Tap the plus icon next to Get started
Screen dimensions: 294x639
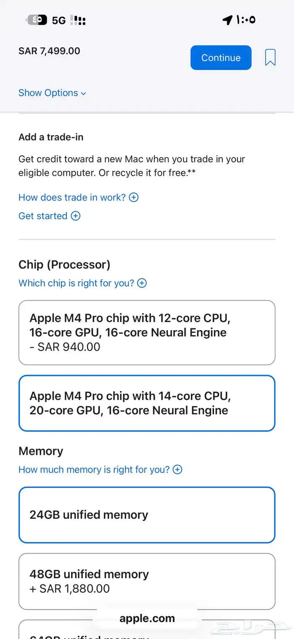[76, 216]
